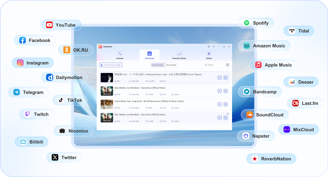Play the Justin Bieber We All Need Jesus video
The width and height of the screenshot is (328, 177).
click(220, 104)
